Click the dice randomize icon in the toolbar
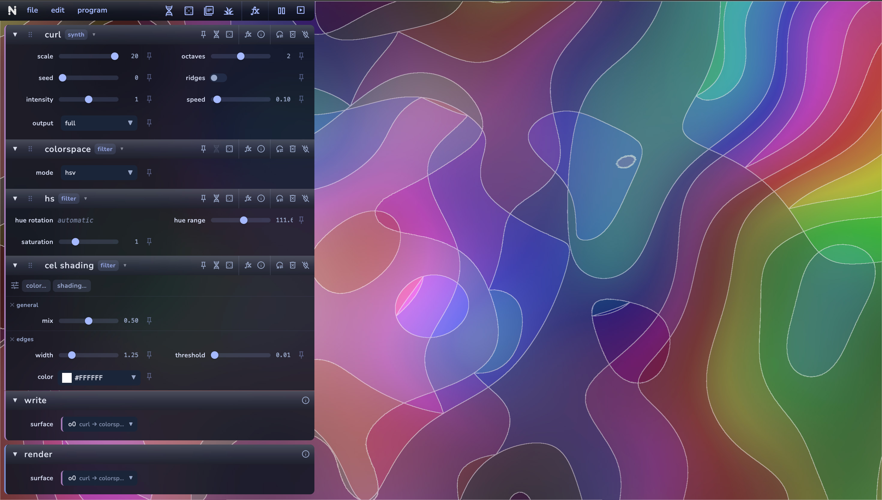Image resolution: width=882 pixels, height=500 pixels. [x=189, y=11]
